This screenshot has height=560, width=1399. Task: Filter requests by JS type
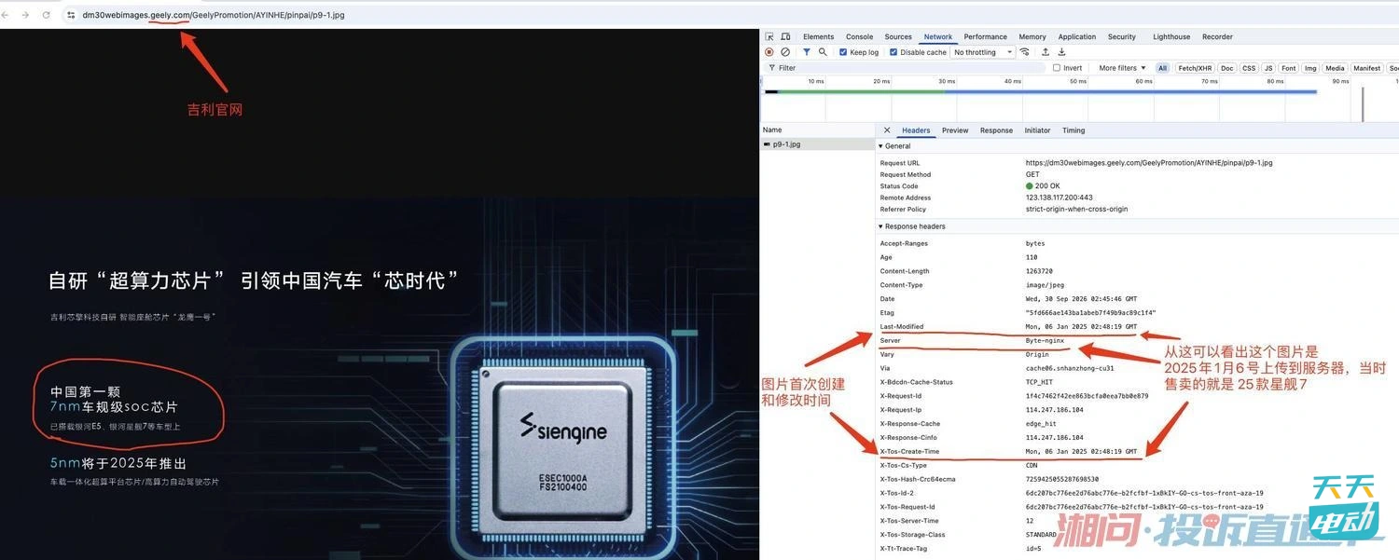coord(1268,68)
